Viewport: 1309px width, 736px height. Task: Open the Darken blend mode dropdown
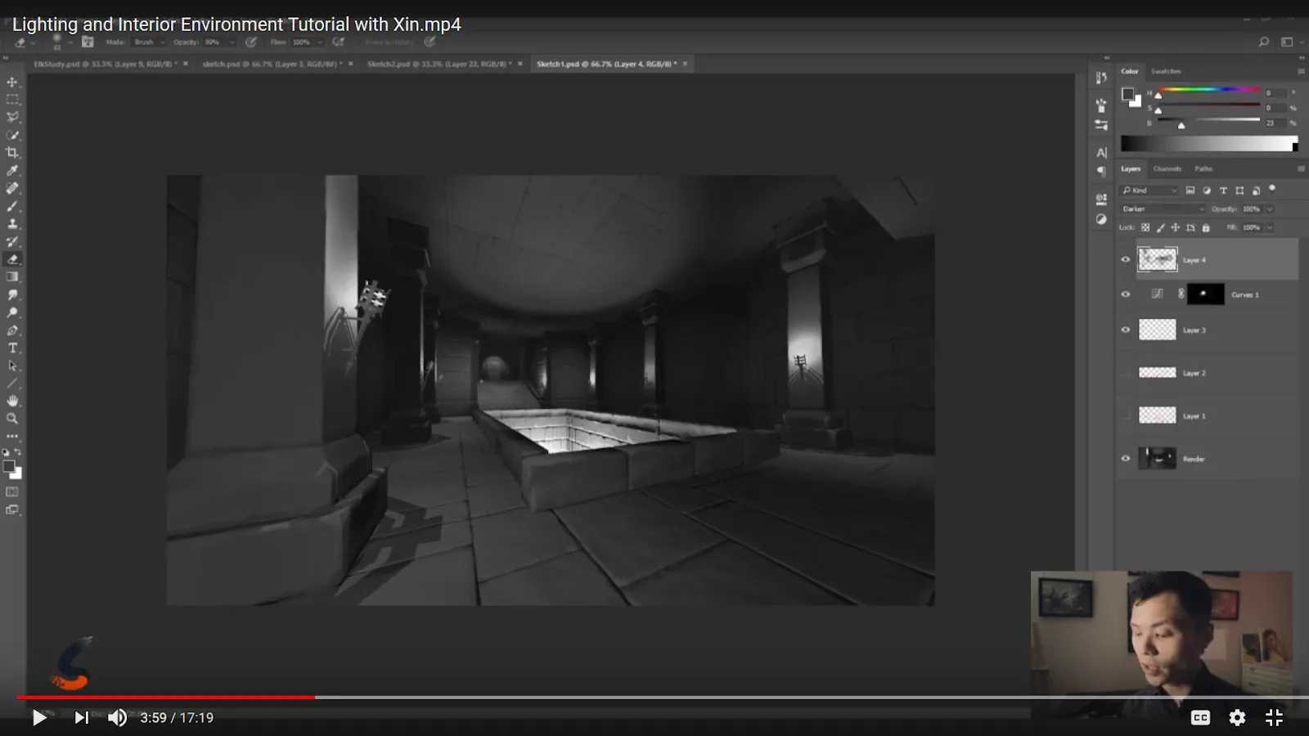[x=1163, y=209]
